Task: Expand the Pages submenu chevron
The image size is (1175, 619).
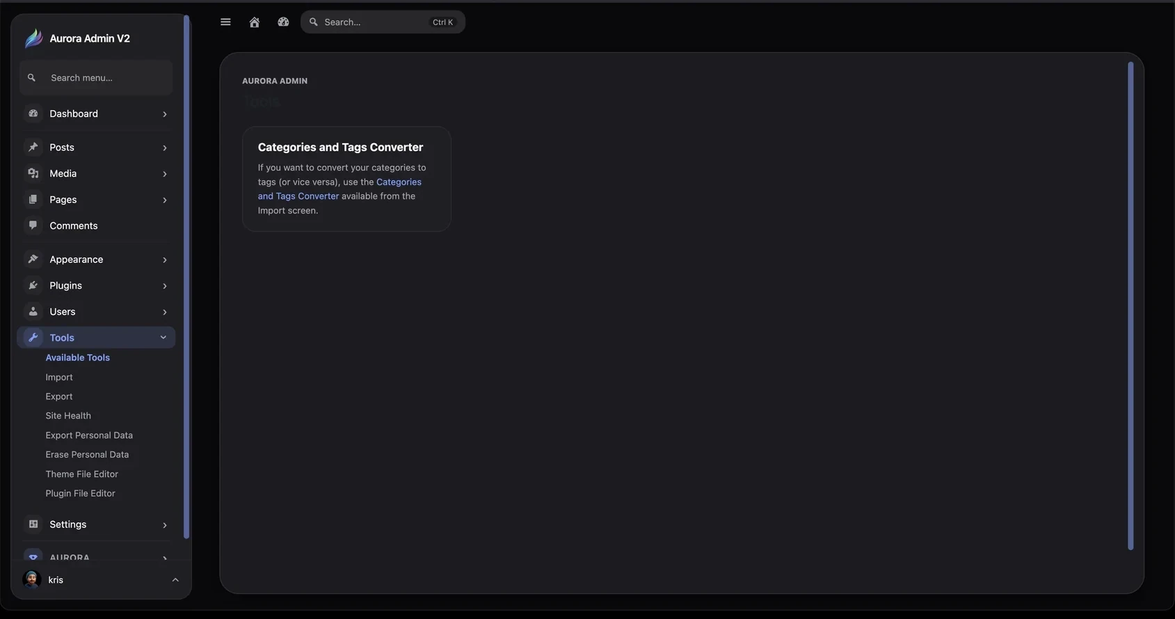Action: (165, 200)
